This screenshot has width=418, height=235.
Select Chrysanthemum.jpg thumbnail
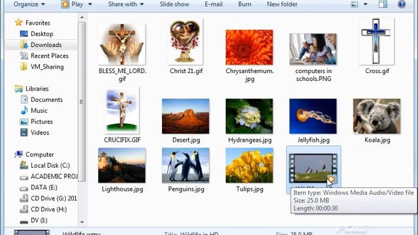click(x=249, y=47)
